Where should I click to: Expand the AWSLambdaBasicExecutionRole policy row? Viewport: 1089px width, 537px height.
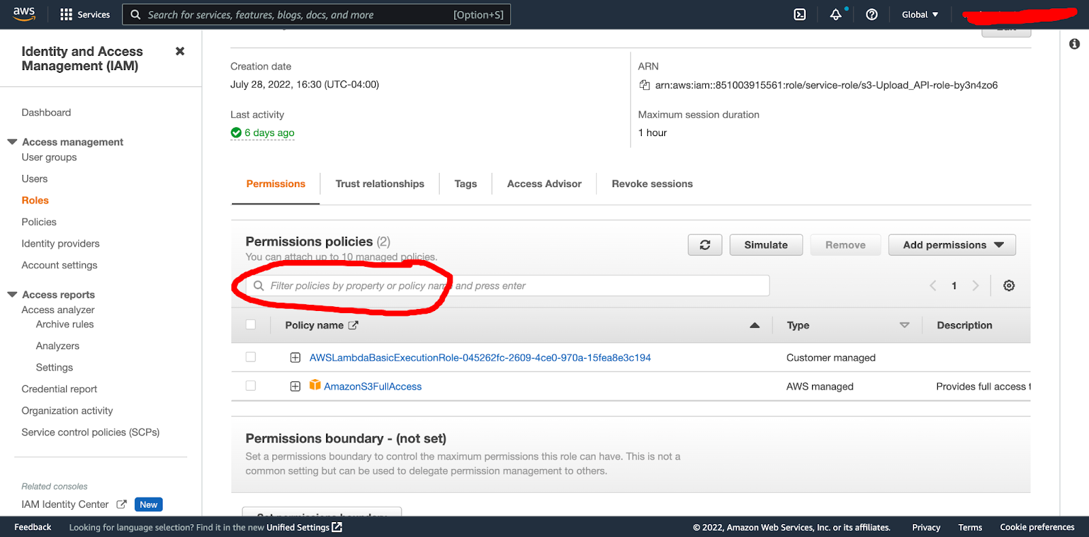pos(295,357)
